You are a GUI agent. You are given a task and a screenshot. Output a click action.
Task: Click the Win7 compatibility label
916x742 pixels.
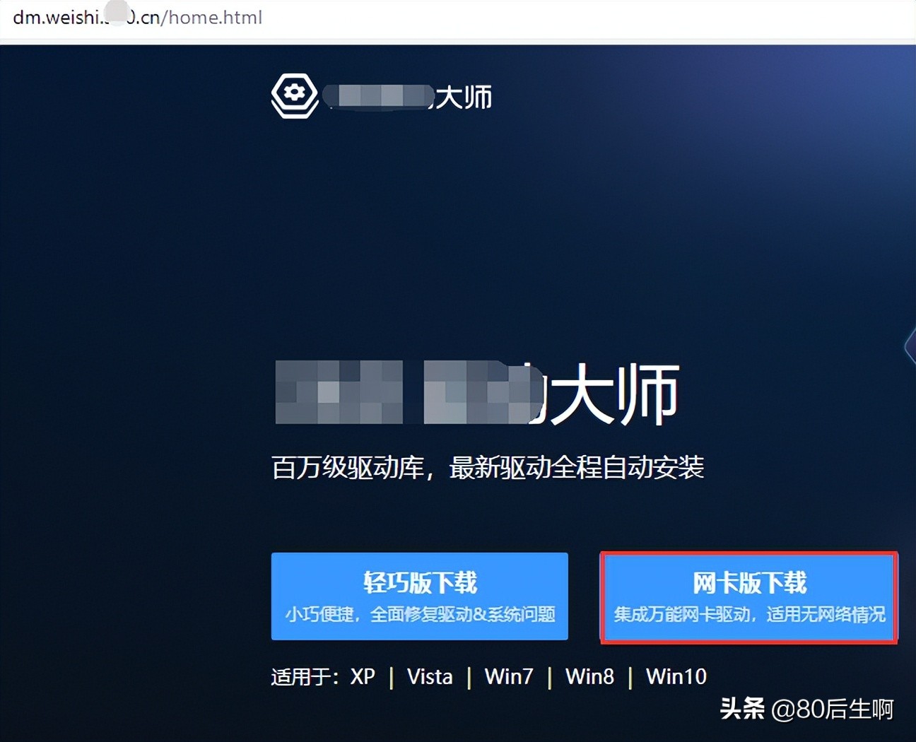coord(509,676)
